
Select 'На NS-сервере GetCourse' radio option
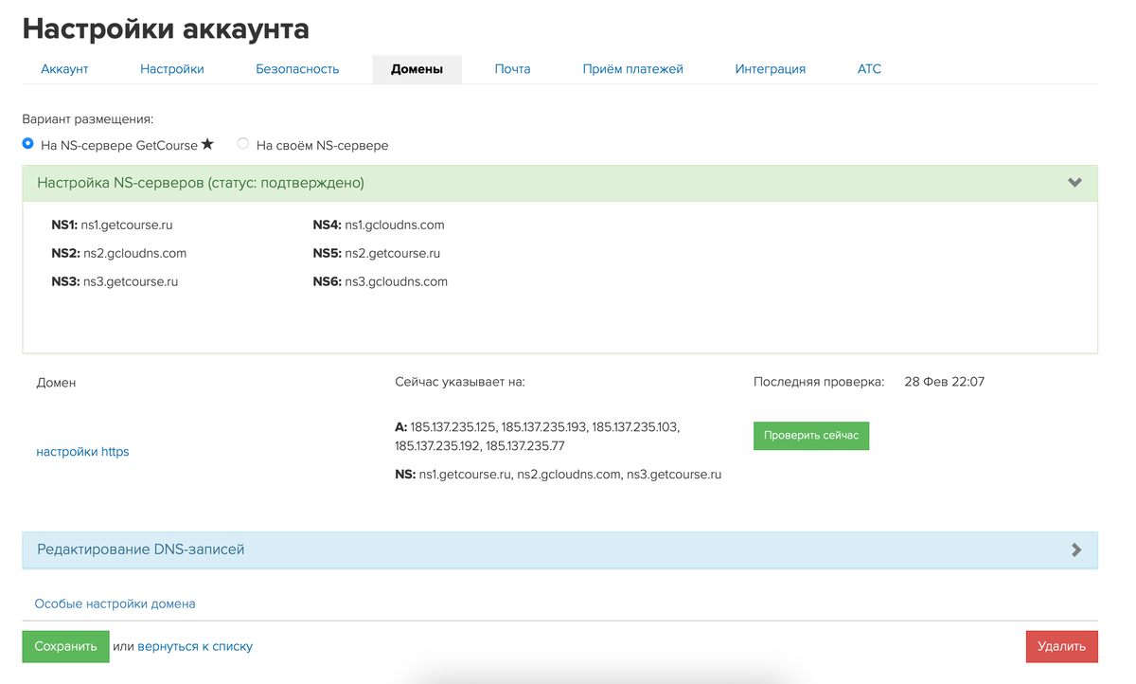[28, 144]
